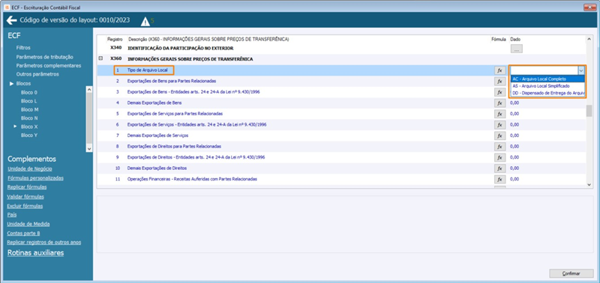Click fx button for Demais Exportações de Direitos
The width and height of the screenshot is (600, 283).
[x=499, y=168]
